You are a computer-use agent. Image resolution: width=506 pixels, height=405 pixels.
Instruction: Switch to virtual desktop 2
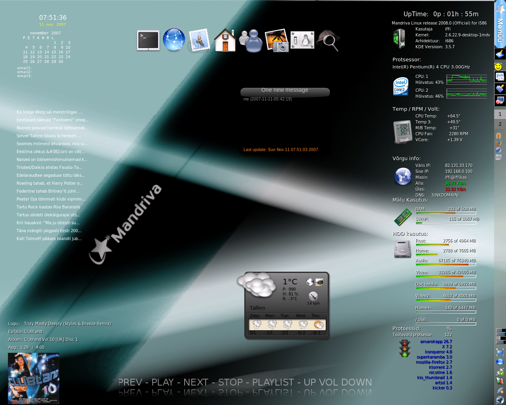click(x=500, y=124)
